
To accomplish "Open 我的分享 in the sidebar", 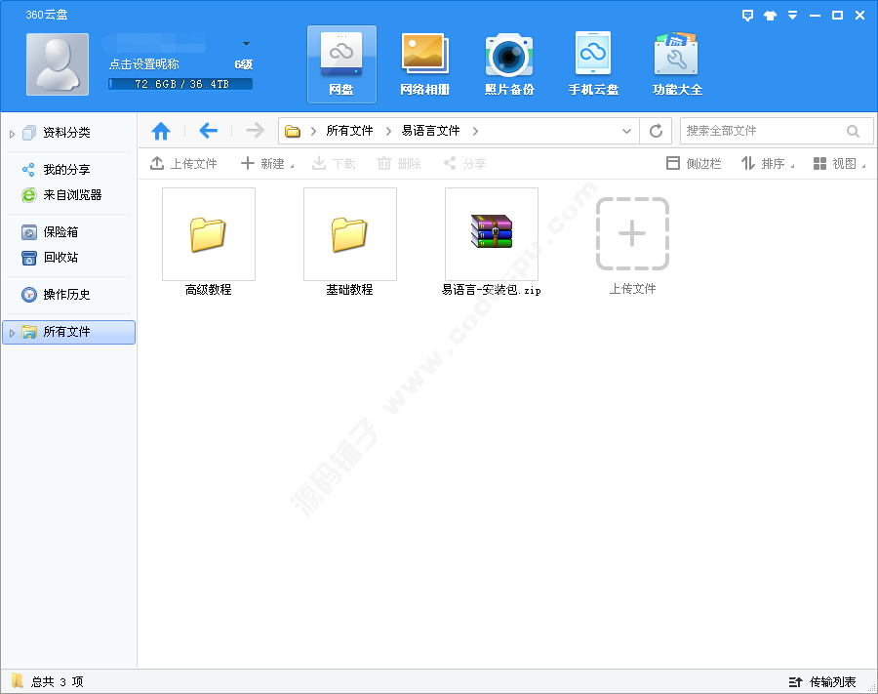I will (66, 169).
